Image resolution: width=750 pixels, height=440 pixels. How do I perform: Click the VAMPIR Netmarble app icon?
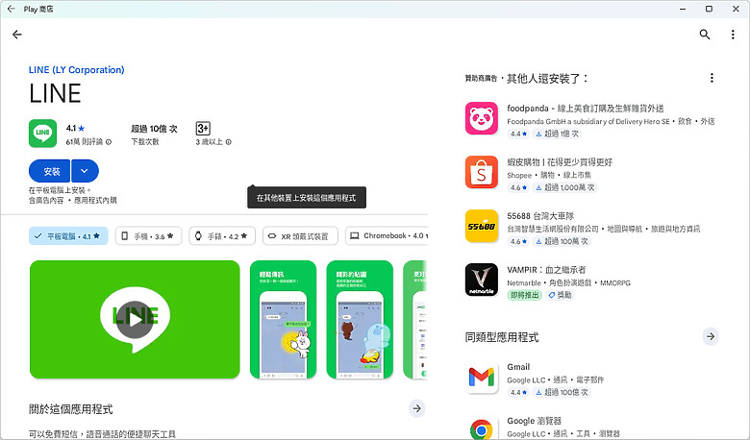[481, 280]
